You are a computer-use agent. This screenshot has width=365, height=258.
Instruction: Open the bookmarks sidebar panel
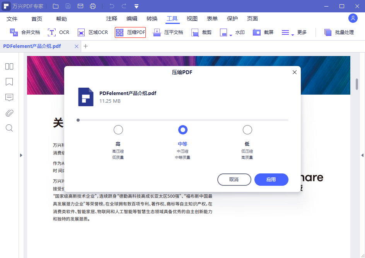[x=9, y=82]
